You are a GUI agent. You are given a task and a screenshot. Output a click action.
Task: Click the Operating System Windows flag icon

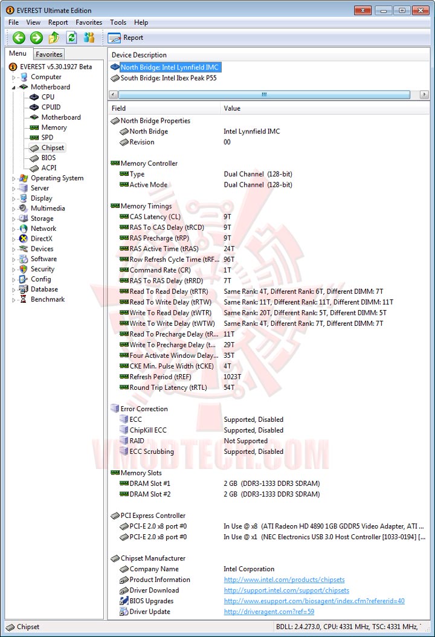coord(24,178)
